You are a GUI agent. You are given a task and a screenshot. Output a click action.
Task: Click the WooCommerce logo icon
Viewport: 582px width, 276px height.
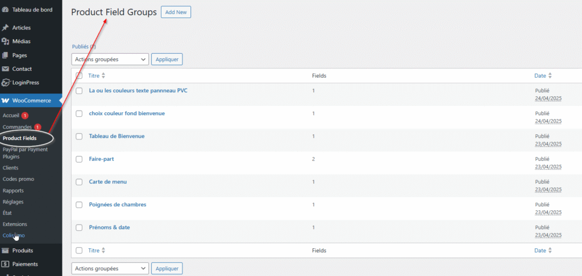6,101
